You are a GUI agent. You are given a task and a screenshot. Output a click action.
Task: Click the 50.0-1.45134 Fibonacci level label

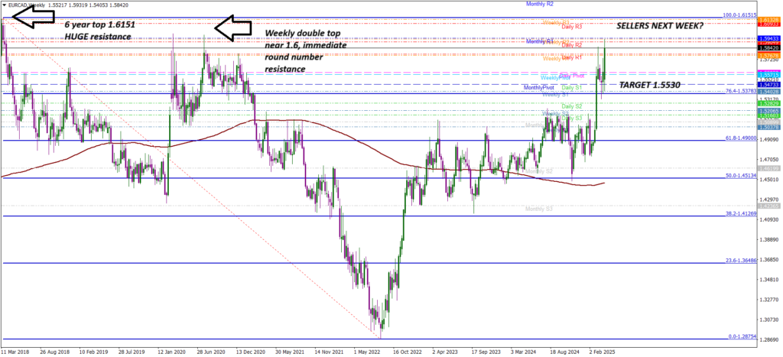(742, 177)
